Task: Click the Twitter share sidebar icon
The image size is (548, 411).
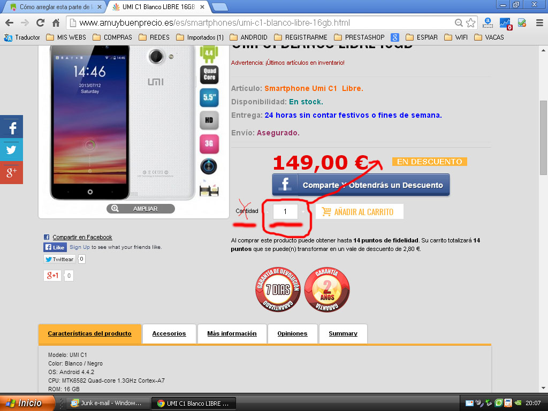Action: [12, 150]
